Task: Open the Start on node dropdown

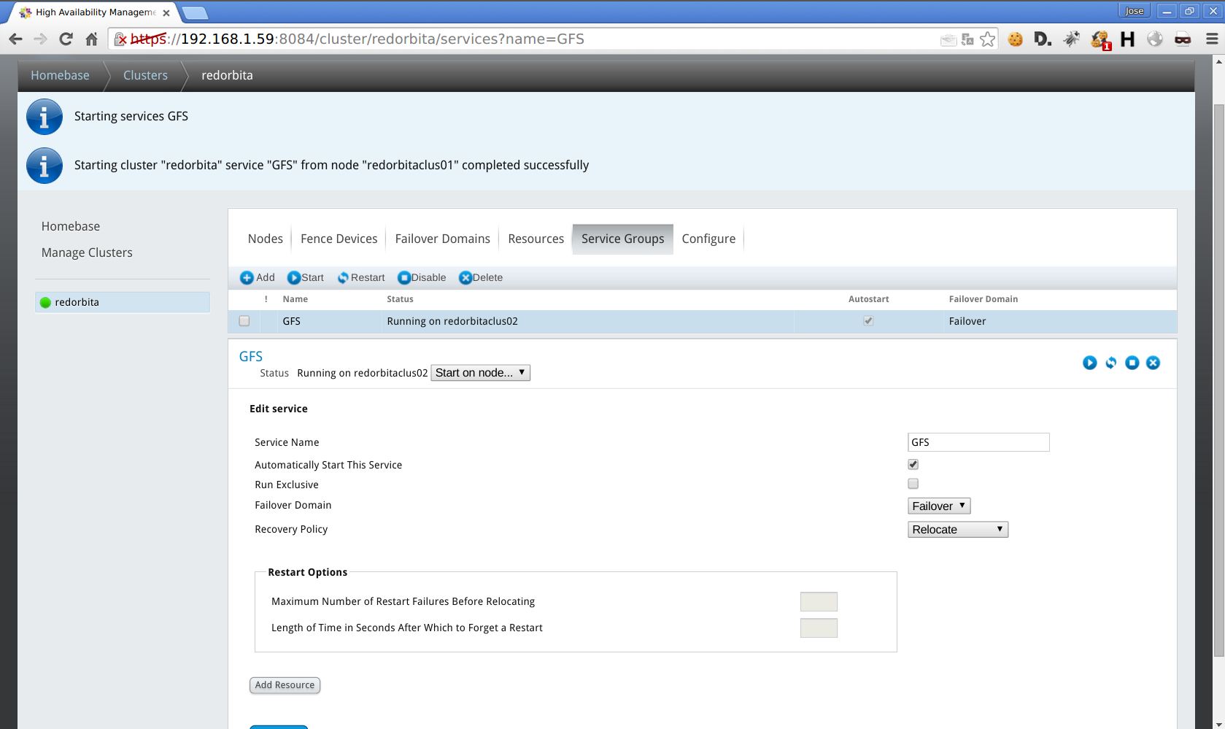Action: coord(480,373)
